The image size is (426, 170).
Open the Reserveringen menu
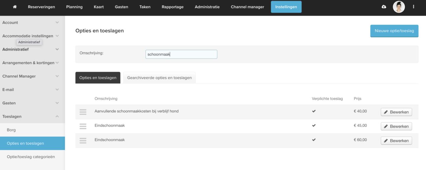41,7
